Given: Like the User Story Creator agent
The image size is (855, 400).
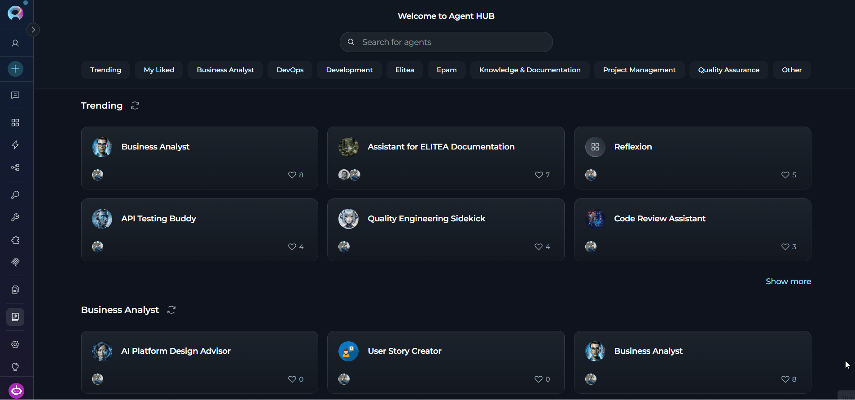Looking at the screenshot, I should 539,379.
